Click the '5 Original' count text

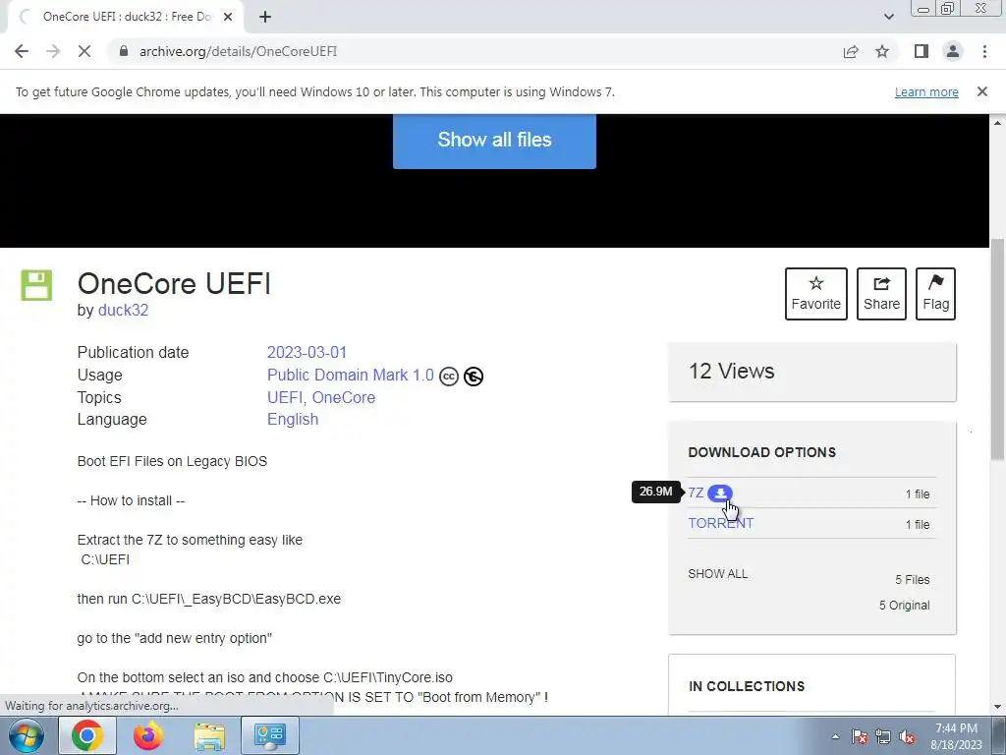point(904,606)
